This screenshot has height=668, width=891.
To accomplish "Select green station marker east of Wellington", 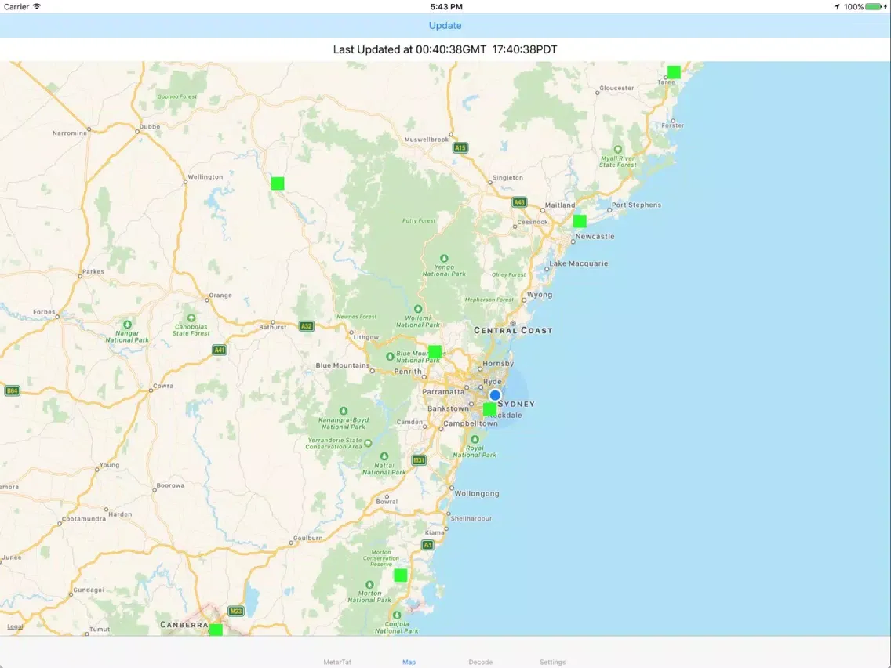I will pos(278,183).
